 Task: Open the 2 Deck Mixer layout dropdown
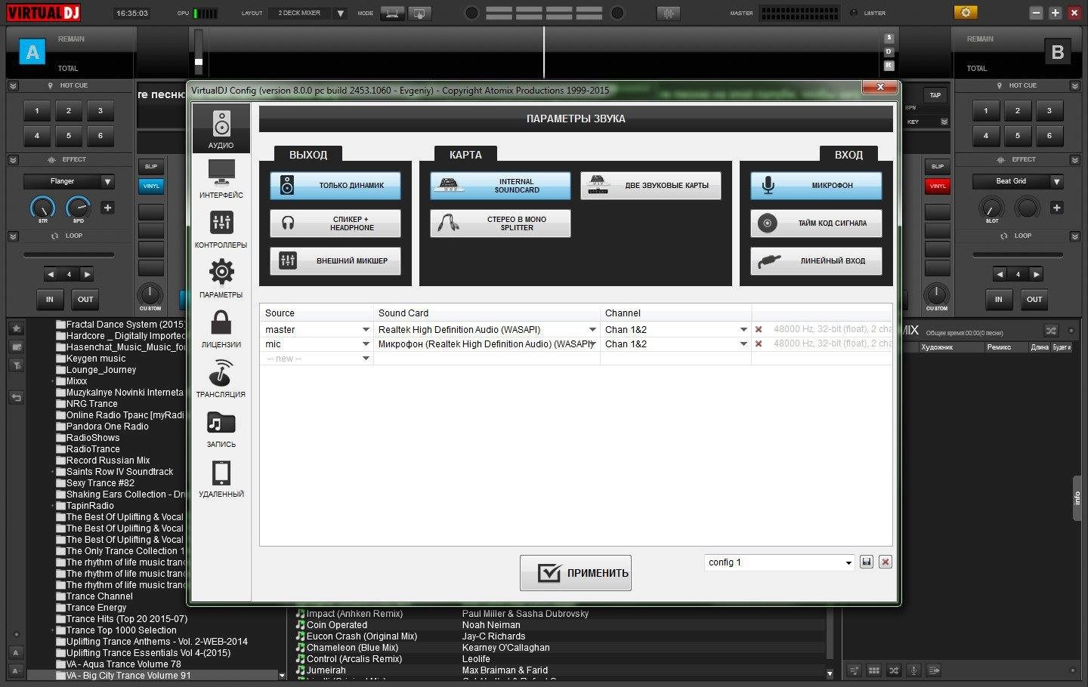(x=340, y=14)
